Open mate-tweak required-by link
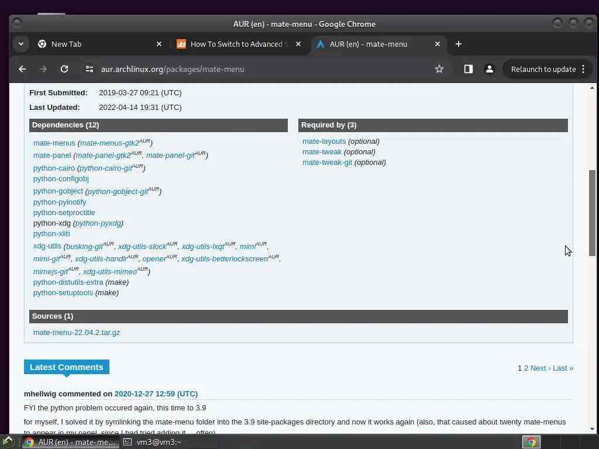 click(322, 152)
